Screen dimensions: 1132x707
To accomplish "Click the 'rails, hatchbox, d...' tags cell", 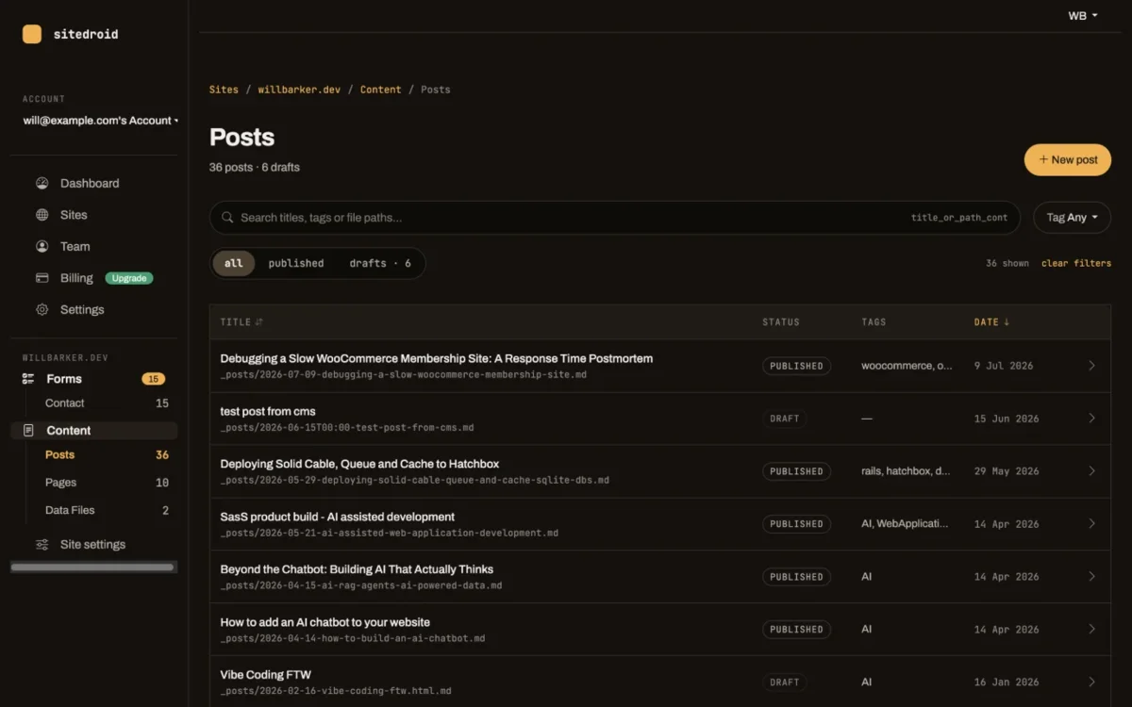I will click(906, 471).
